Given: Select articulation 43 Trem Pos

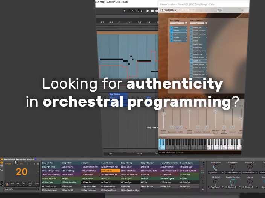Looking at the screenshot, I should (x=91, y=183).
